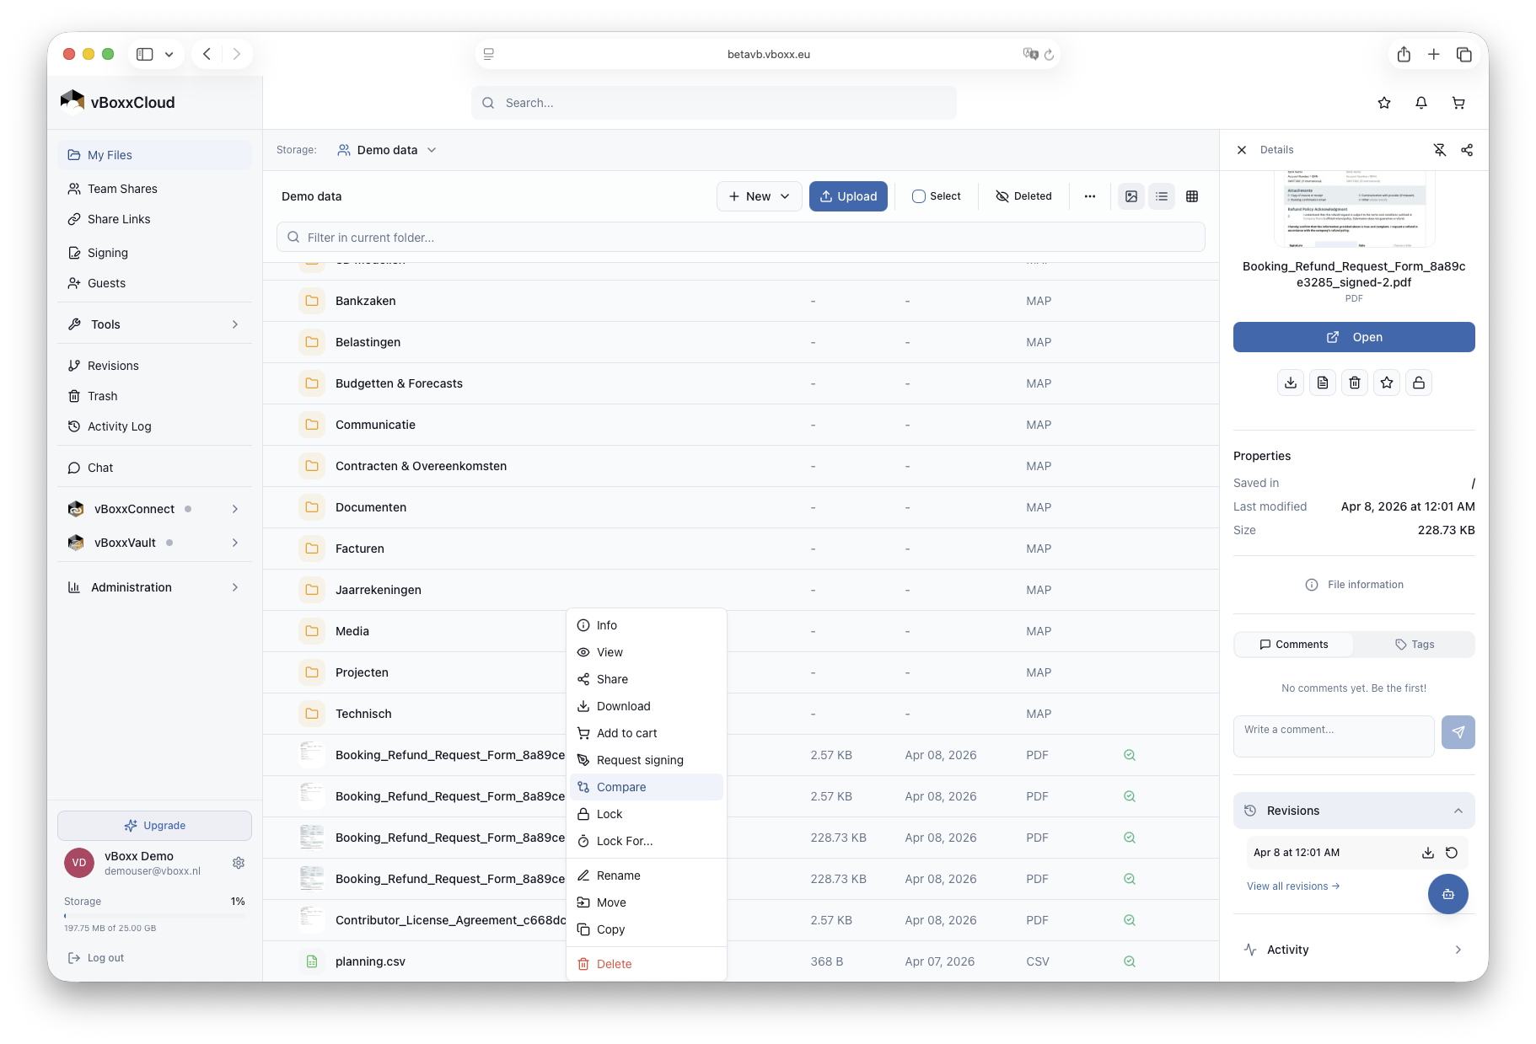Click the document icon in Details actions
Viewport: 1536px width, 1044px height.
tap(1323, 383)
